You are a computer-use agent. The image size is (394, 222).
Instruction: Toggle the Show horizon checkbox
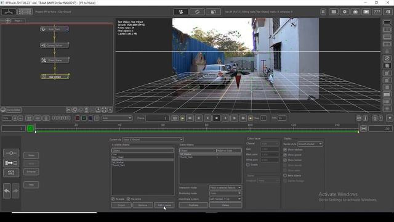[x=285, y=160]
